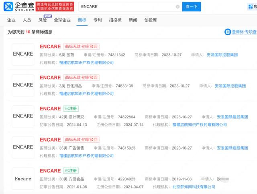Open ENCARE title of trademark 74811342
The width and height of the screenshot is (257, 194).
50,46
